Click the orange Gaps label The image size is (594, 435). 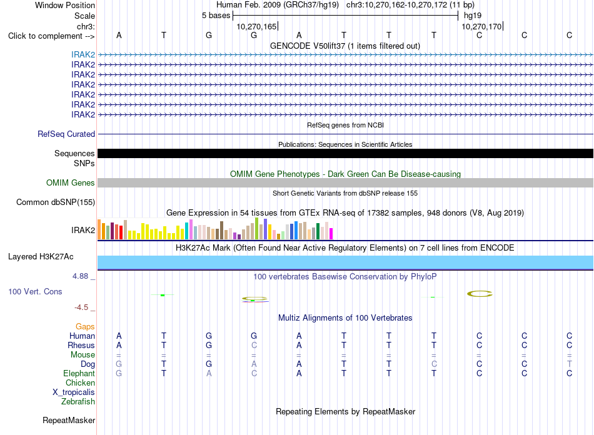[x=85, y=326]
